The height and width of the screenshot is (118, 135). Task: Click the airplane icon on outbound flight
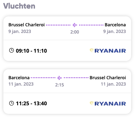click(75, 25)
